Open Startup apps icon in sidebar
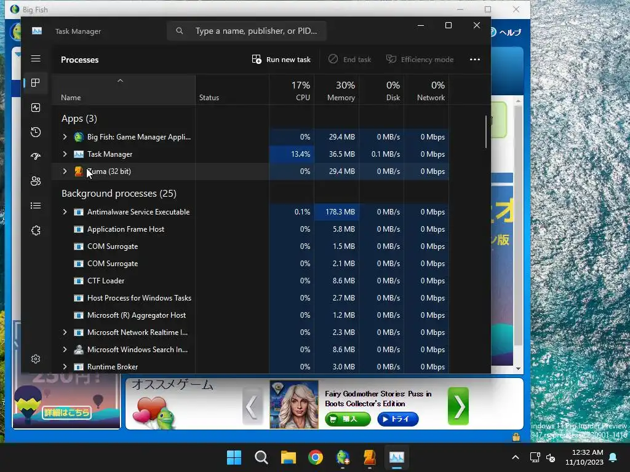The height and width of the screenshot is (472, 630). (x=36, y=157)
